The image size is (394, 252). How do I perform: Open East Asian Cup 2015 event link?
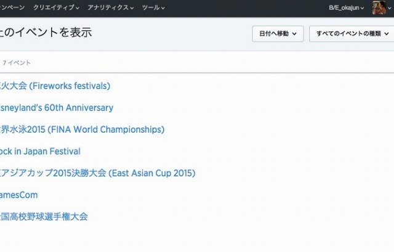97,173
